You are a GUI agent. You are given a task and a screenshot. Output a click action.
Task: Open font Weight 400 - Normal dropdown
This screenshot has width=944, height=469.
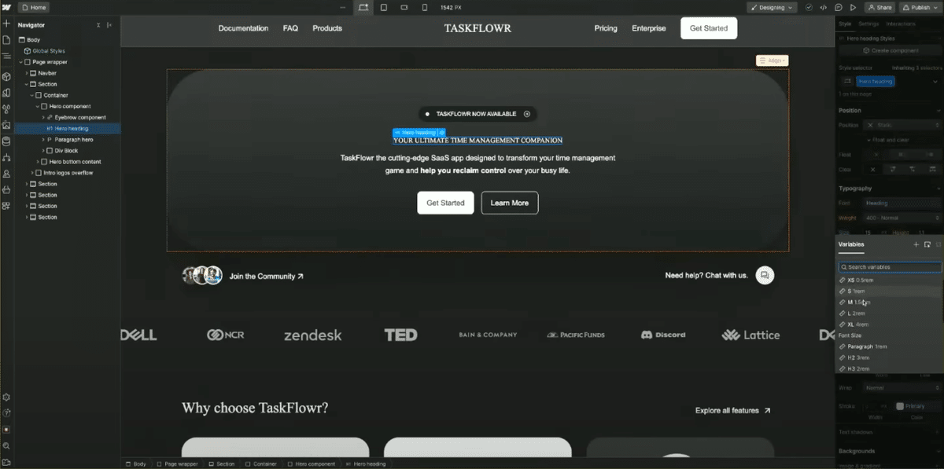pos(902,218)
